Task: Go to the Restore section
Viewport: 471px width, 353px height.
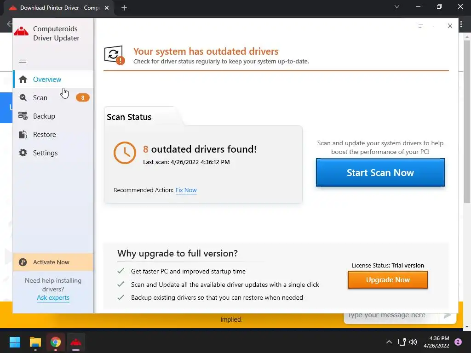Action: tap(53, 135)
